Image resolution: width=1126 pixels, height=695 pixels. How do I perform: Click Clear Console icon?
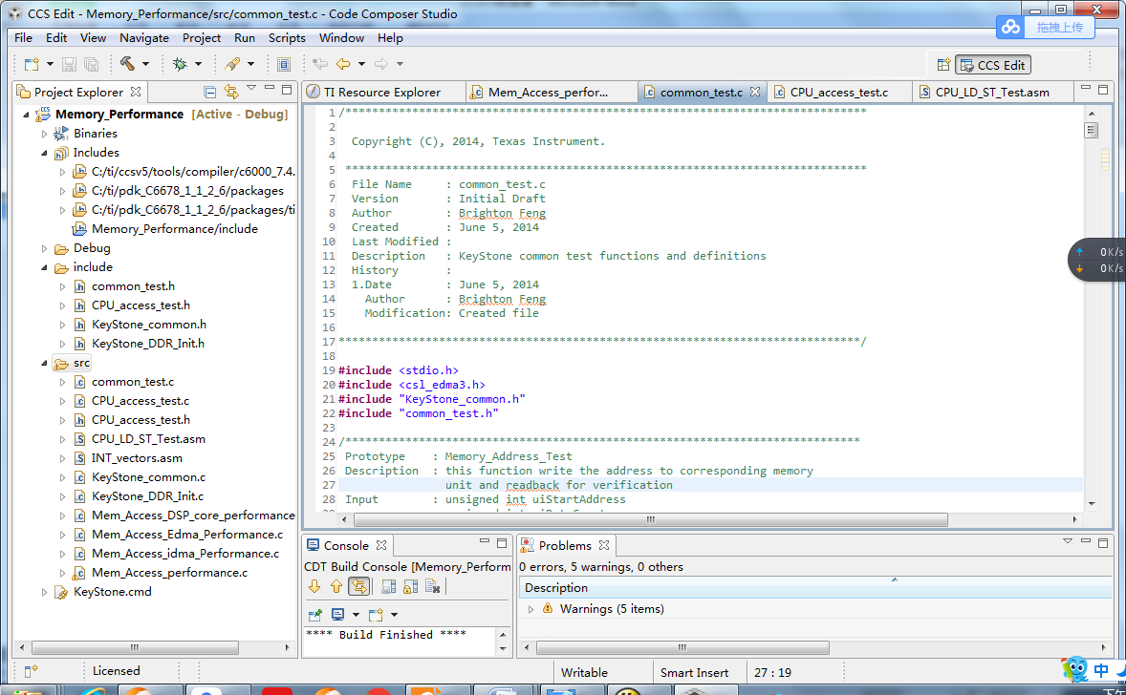point(432,587)
